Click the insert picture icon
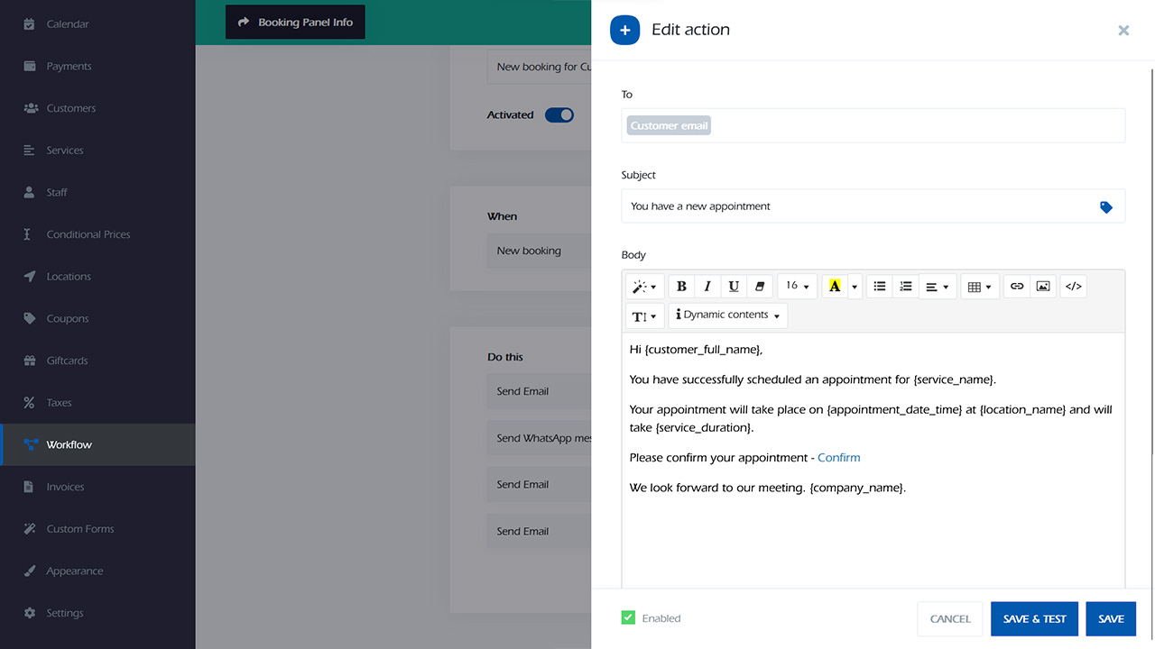This screenshot has width=1155, height=649. pyautogui.click(x=1043, y=287)
